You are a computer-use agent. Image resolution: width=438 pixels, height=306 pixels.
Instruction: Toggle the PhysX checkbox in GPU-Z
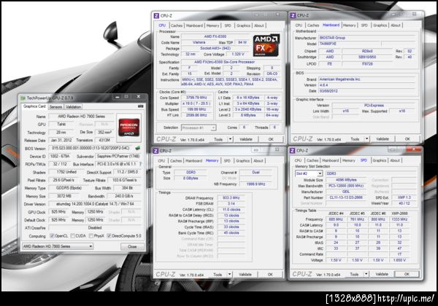click(x=91, y=236)
